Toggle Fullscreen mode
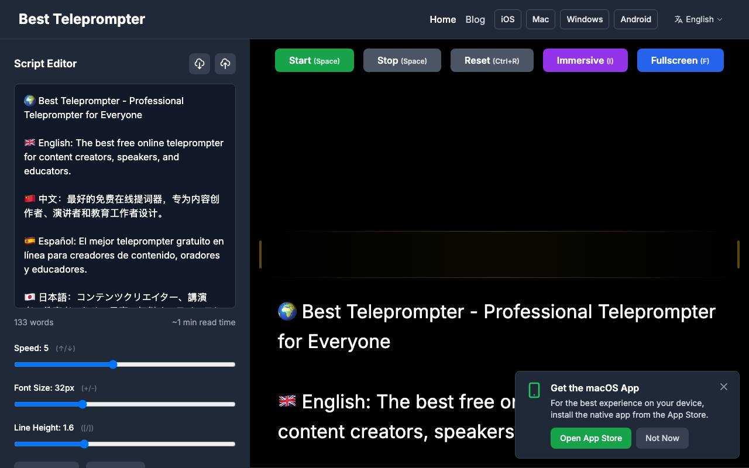The width and height of the screenshot is (749, 468). tap(681, 60)
